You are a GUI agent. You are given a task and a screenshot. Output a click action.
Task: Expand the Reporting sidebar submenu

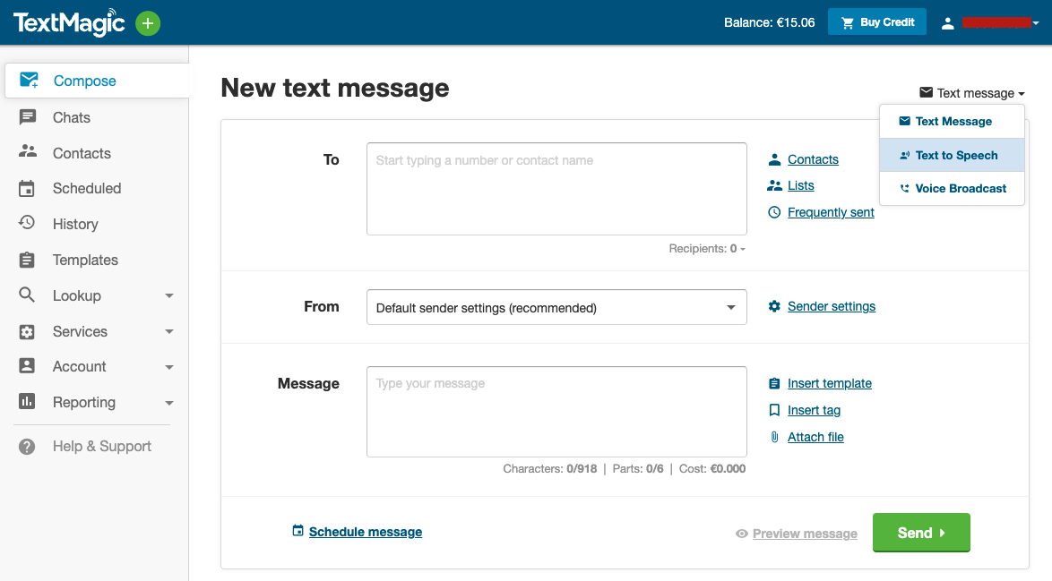click(169, 403)
